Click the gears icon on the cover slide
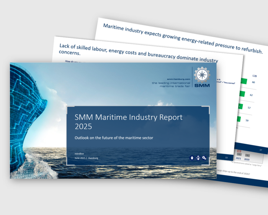This screenshot has height=215, width=268. [204, 158]
